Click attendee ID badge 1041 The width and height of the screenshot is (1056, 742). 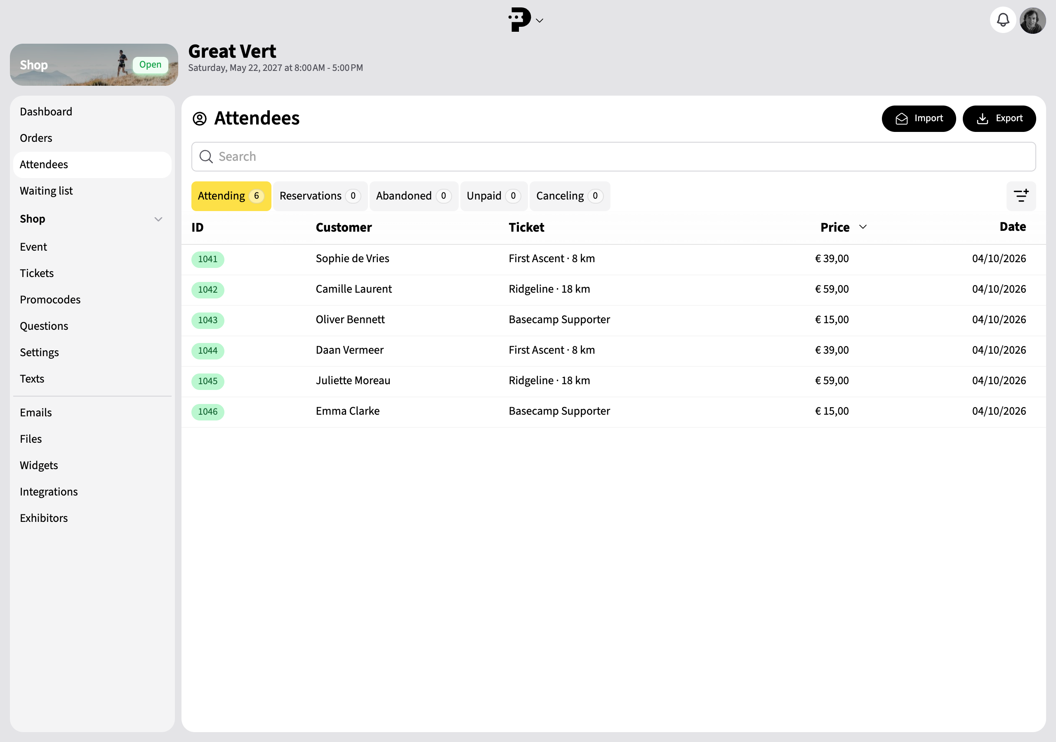coord(208,259)
